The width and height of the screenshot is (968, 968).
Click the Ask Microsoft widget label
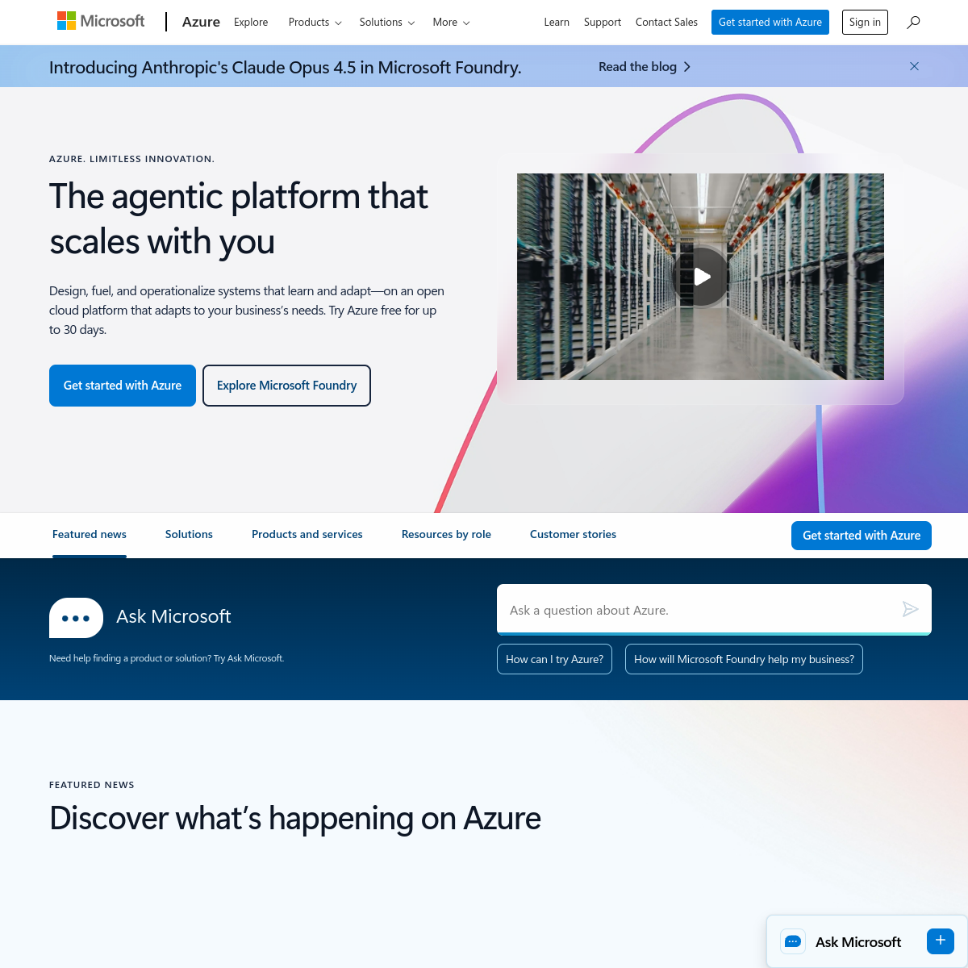click(858, 942)
